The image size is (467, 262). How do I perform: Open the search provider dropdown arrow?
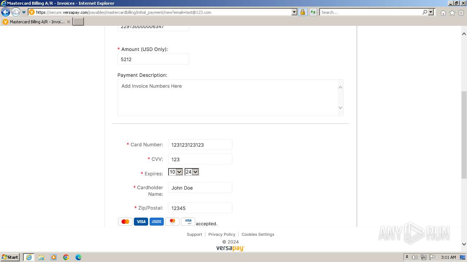coord(431,12)
